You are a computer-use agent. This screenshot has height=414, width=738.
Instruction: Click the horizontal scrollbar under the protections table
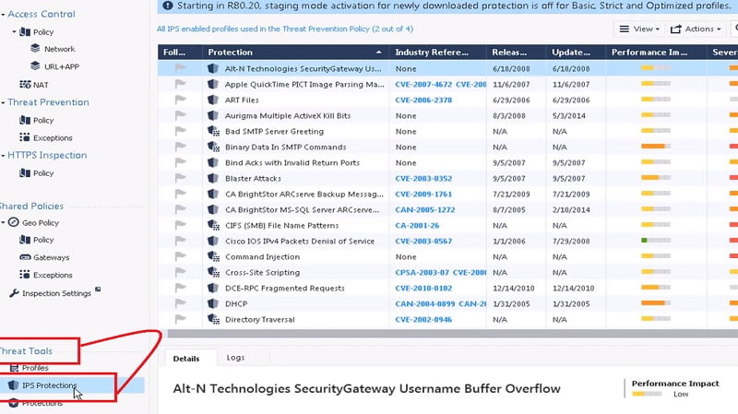click(x=452, y=334)
